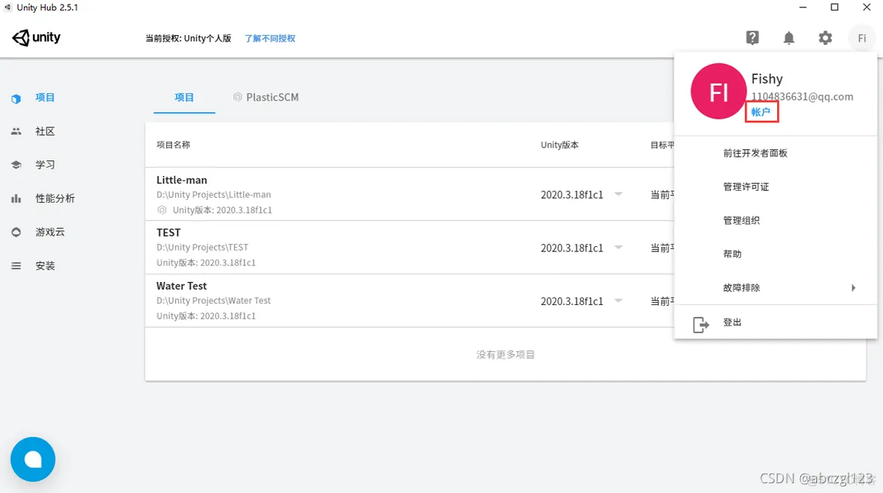Click the 帐户 account link
883x493 pixels.
click(761, 112)
